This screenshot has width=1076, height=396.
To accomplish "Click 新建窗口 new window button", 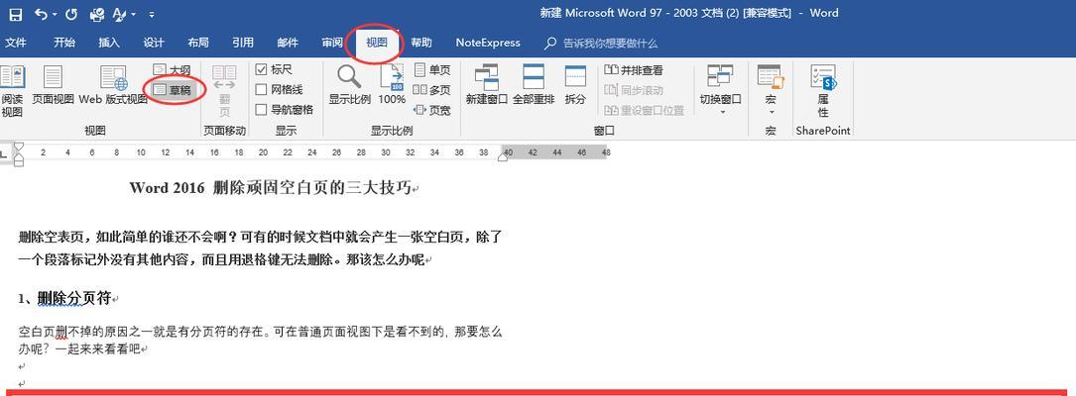I will [487, 85].
